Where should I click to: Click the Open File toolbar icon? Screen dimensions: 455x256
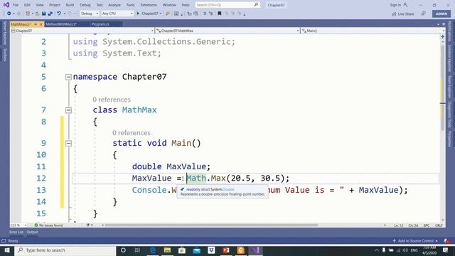pyautogui.click(x=38, y=14)
